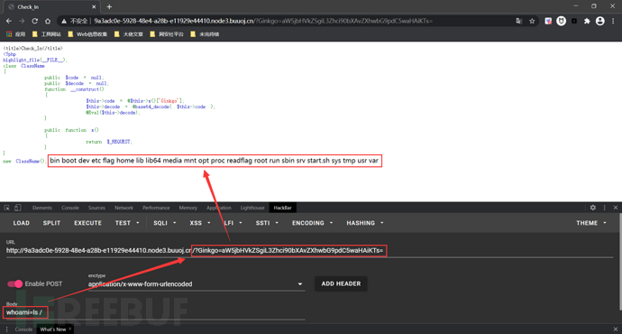Viewport: 622px width, 334px height.
Task: Open the enctype selection dropdown
Action: pyautogui.click(x=196, y=284)
